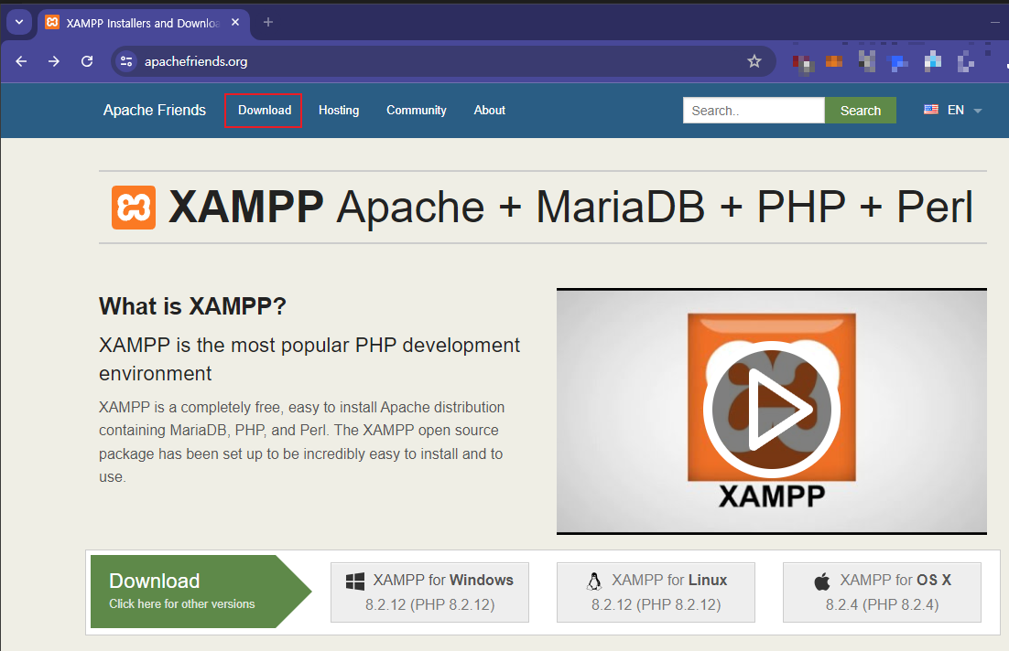Viewport: 1009px width, 651px height.
Task: Click the orange blurred extension icon
Action: 834,61
